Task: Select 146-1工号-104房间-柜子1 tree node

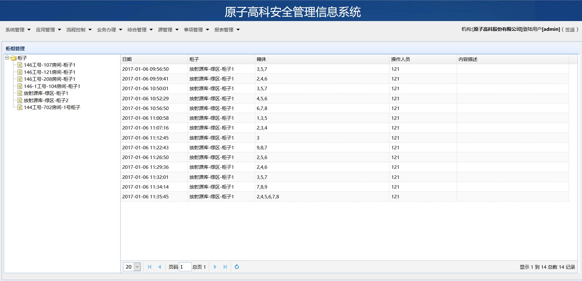Action: click(x=52, y=86)
